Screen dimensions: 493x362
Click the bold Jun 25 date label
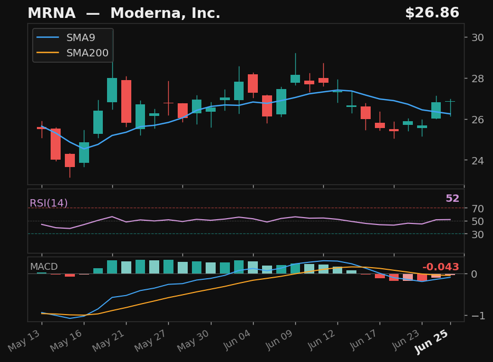pyautogui.click(x=431, y=342)
